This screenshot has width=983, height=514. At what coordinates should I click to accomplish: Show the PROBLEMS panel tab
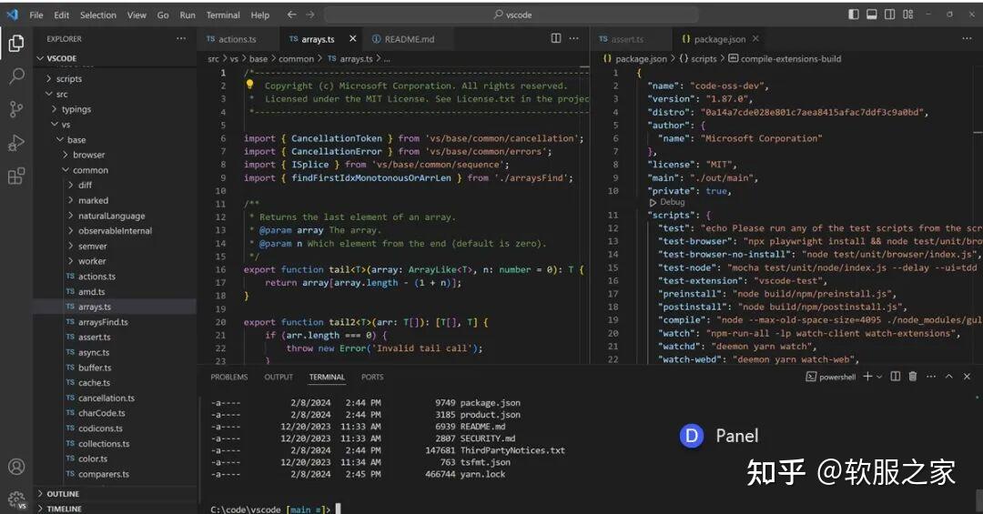coord(228,377)
